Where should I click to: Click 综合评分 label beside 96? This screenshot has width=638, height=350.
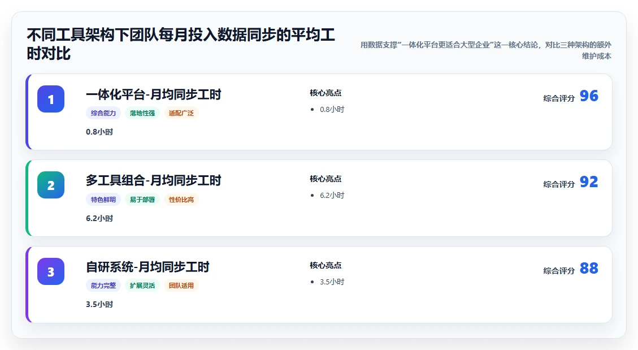tap(559, 98)
